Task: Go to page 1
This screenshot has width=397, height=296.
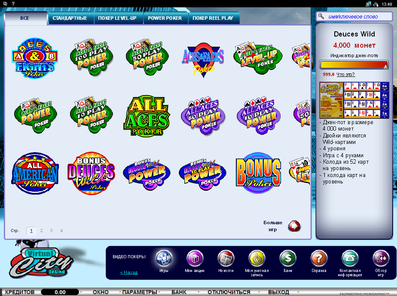Action: pyautogui.click(x=31, y=231)
